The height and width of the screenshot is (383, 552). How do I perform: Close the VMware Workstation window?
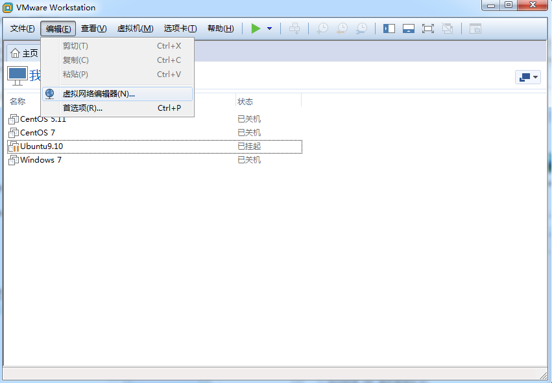click(x=533, y=5)
